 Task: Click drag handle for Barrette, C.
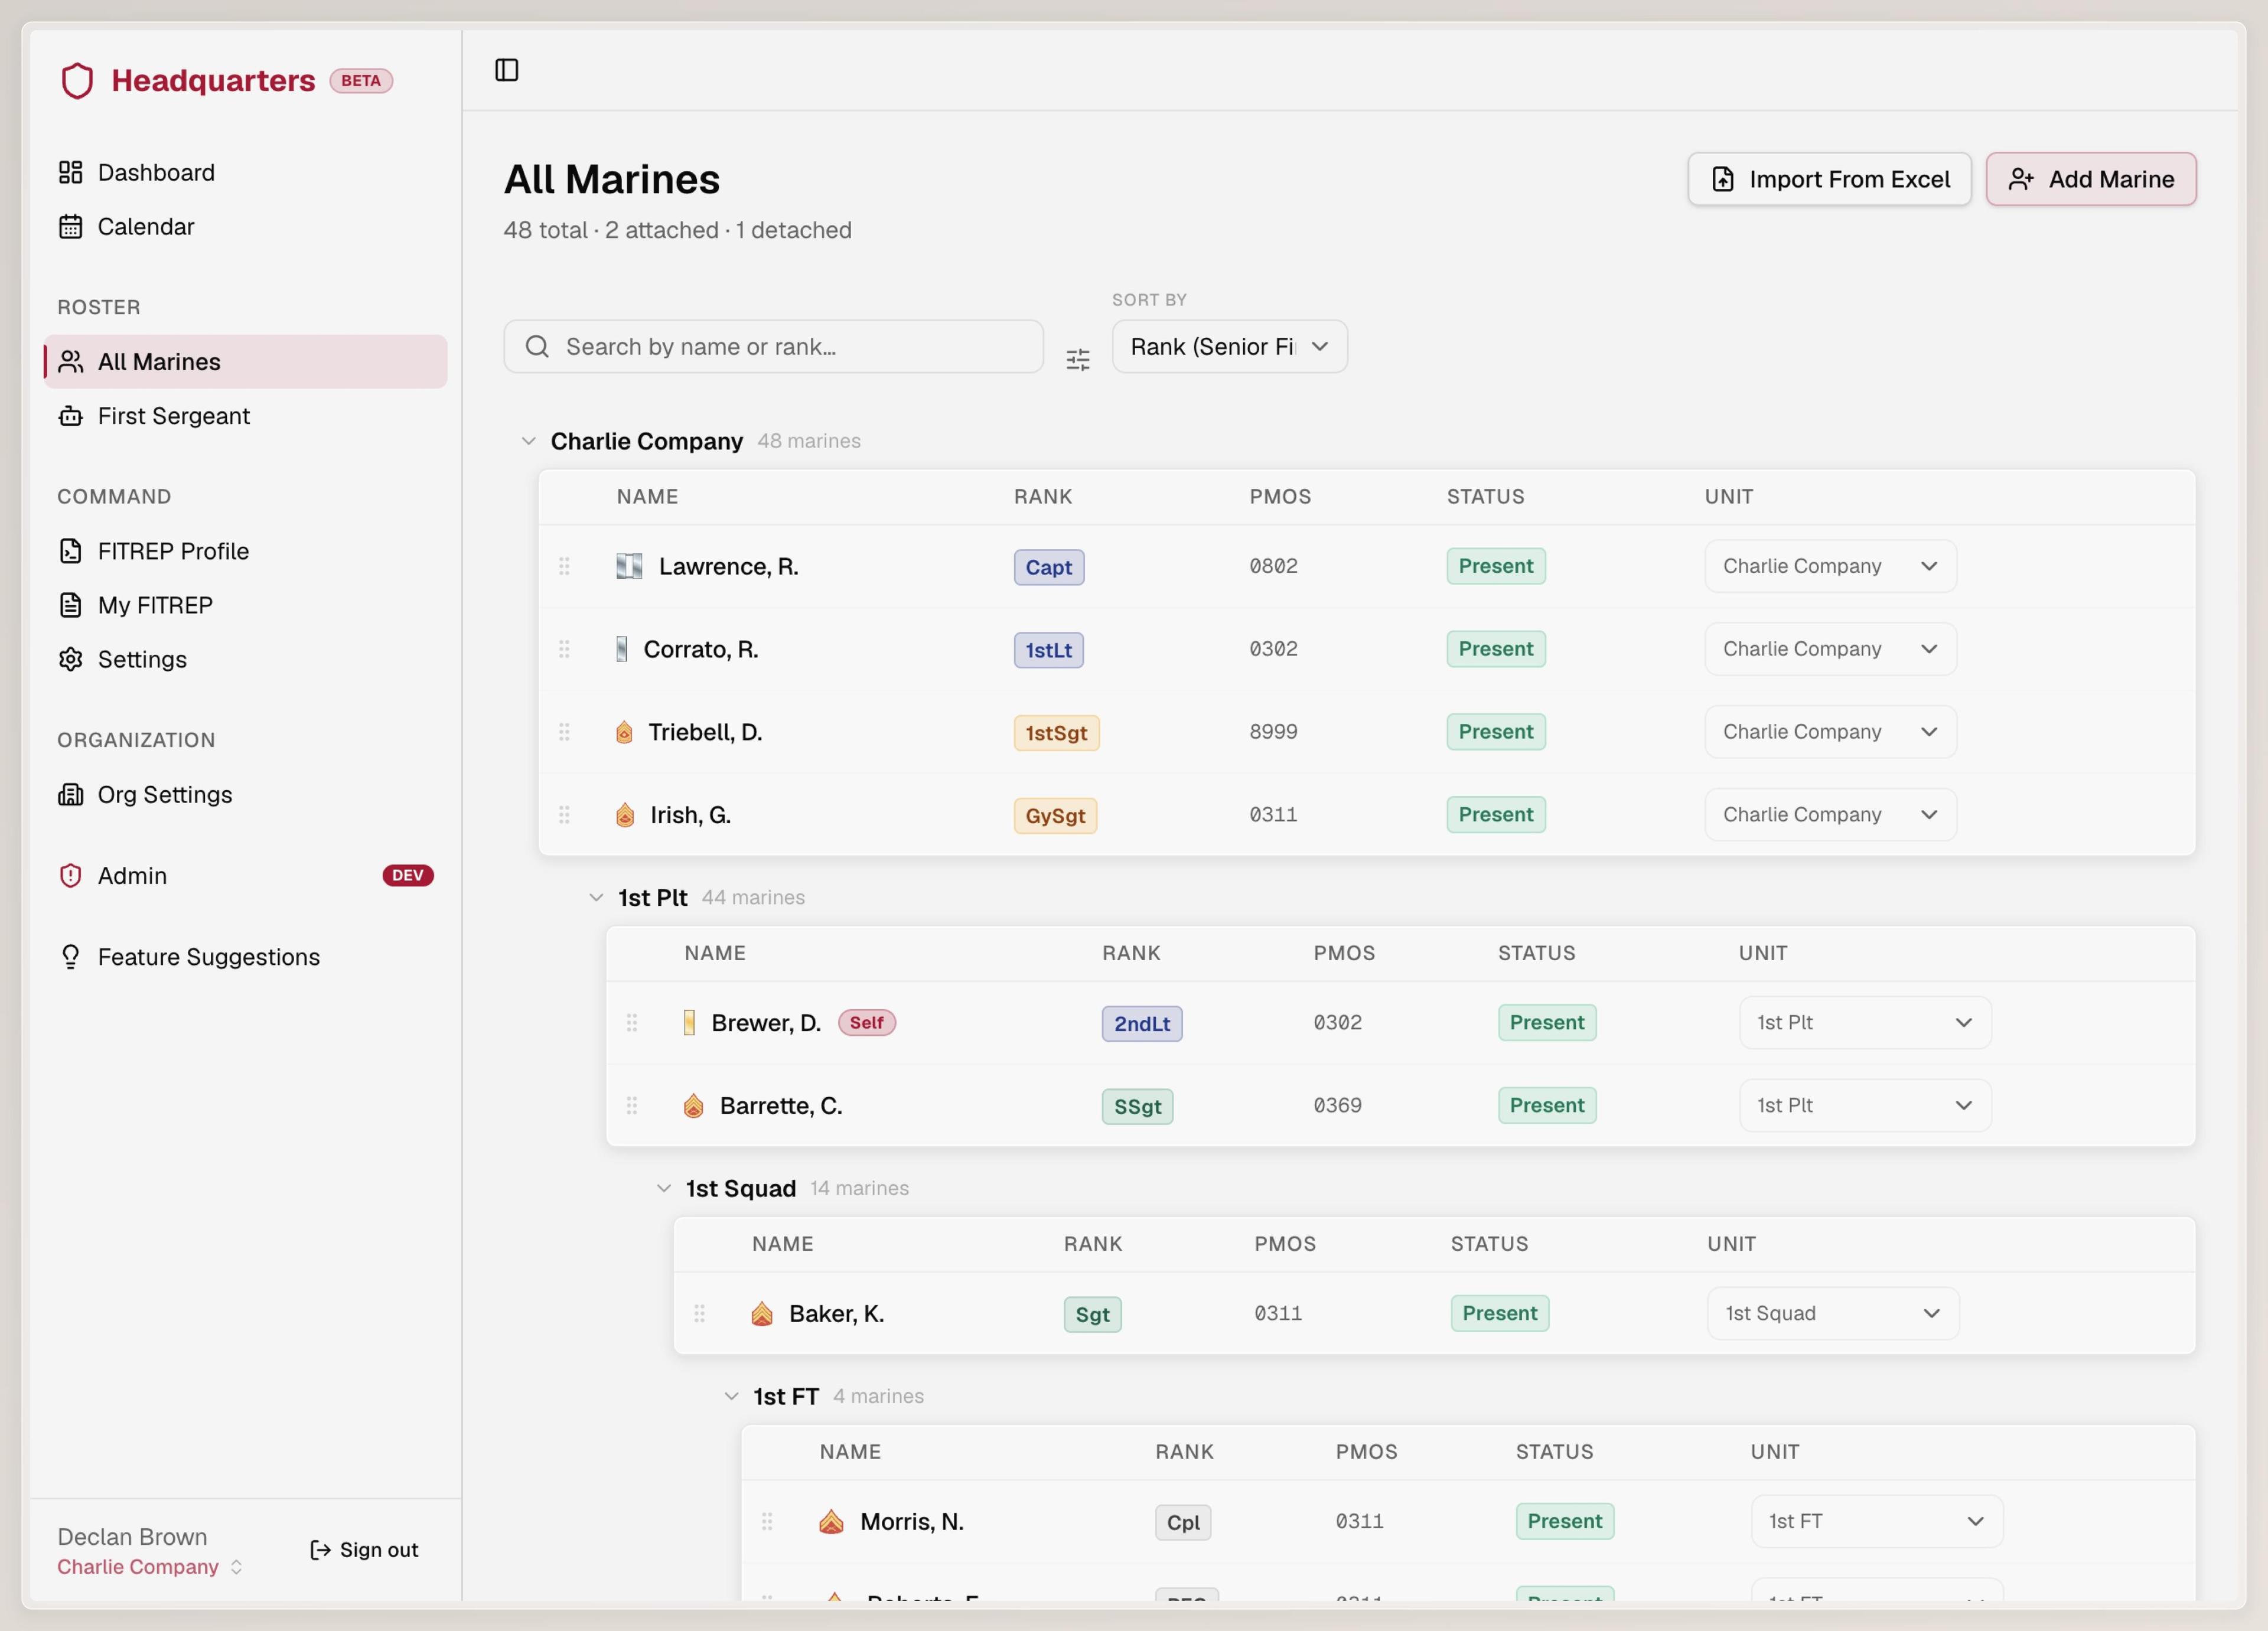pyautogui.click(x=632, y=1105)
